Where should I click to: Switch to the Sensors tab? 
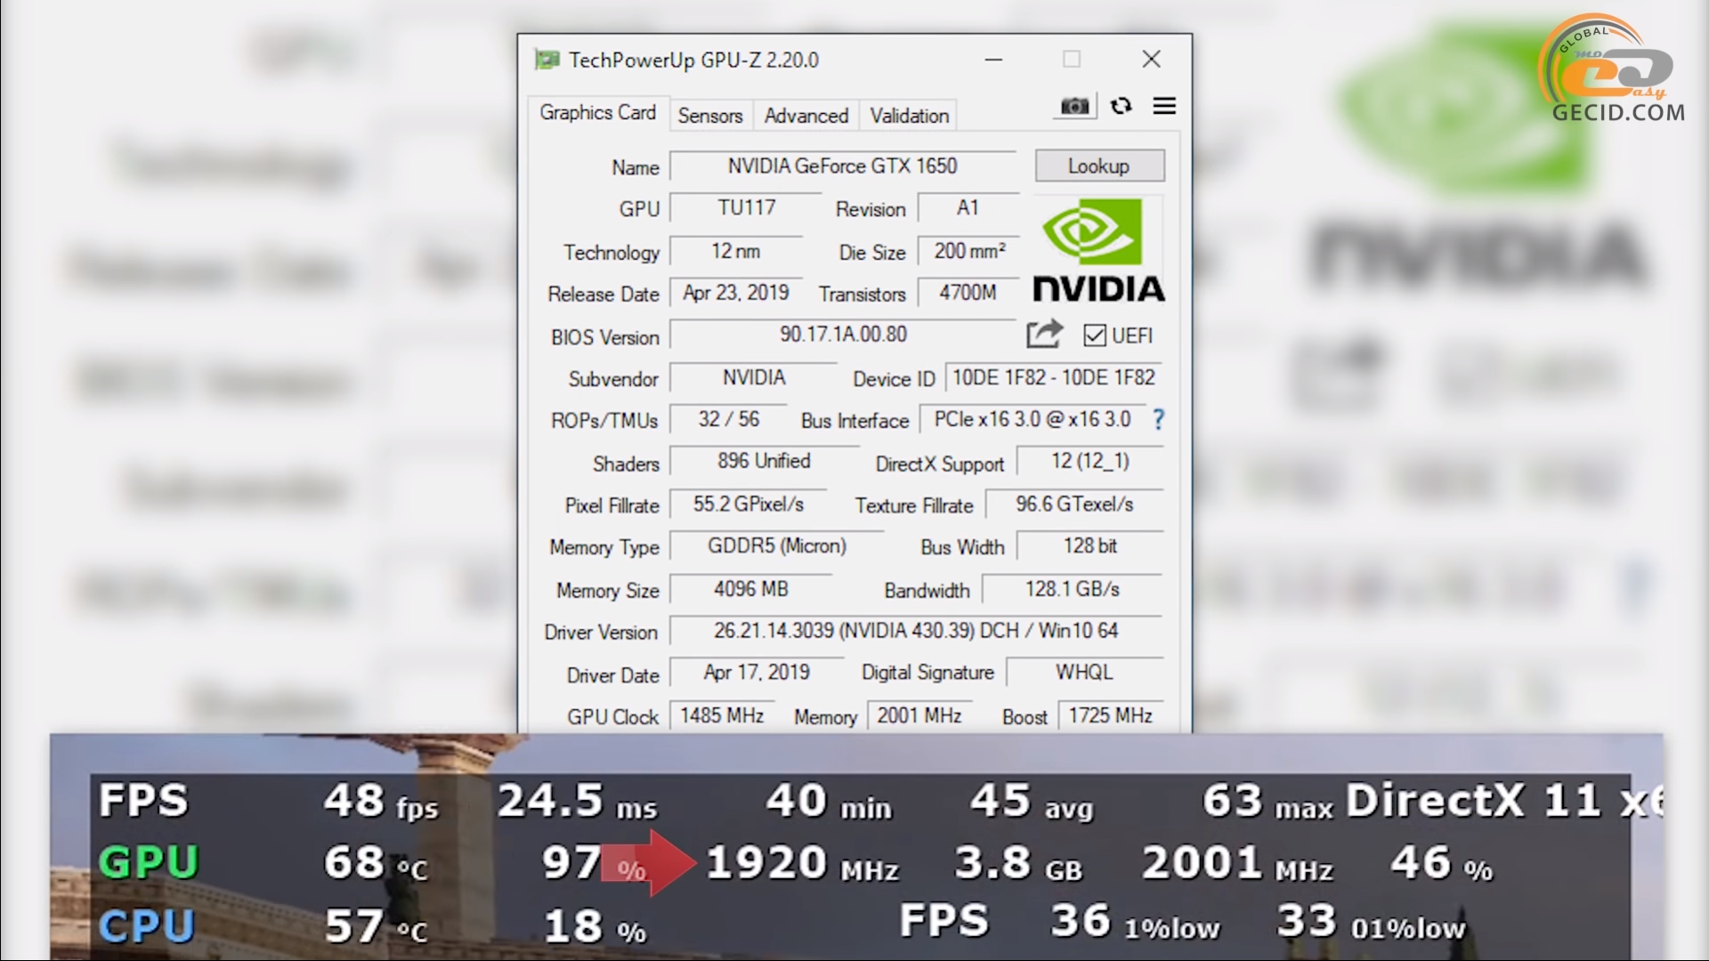[710, 116]
